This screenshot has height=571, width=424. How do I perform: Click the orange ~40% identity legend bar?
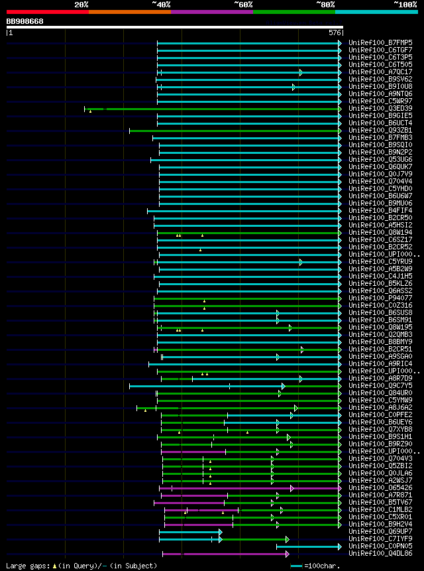[x=130, y=12]
